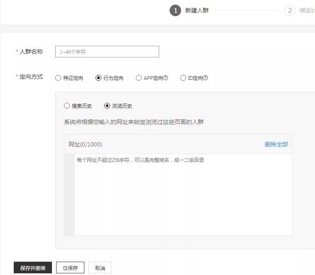The height and width of the screenshot is (275, 315).
Task: Go to step 1 新建人群
Action: 189,10
